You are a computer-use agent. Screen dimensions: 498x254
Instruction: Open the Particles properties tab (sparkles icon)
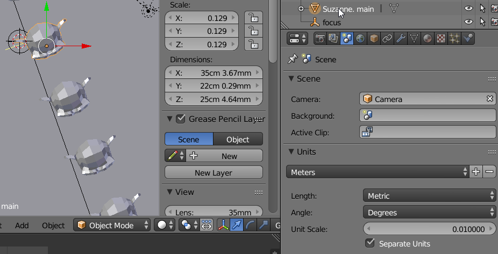click(x=454, y=39)
